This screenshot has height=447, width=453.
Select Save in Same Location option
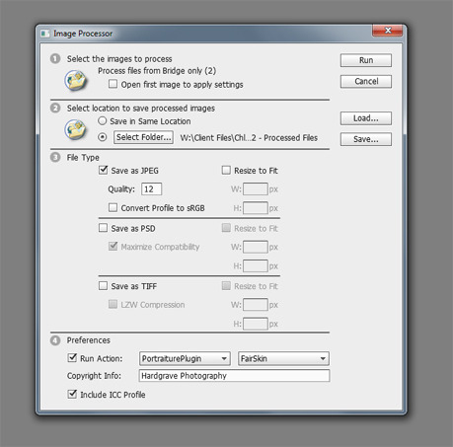click(x=103, y=121)
